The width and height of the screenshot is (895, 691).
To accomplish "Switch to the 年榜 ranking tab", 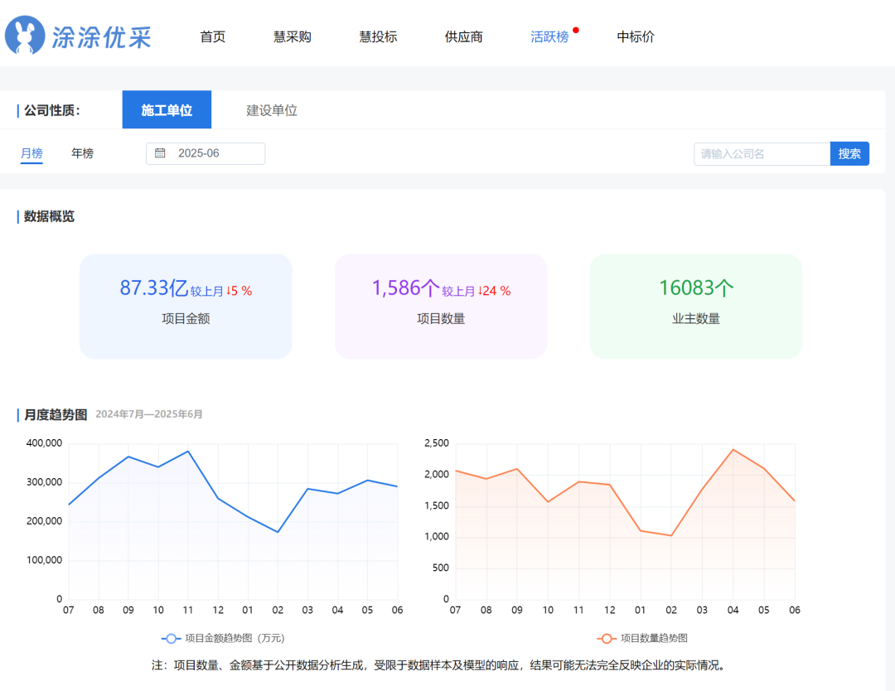I will (82, 153).
